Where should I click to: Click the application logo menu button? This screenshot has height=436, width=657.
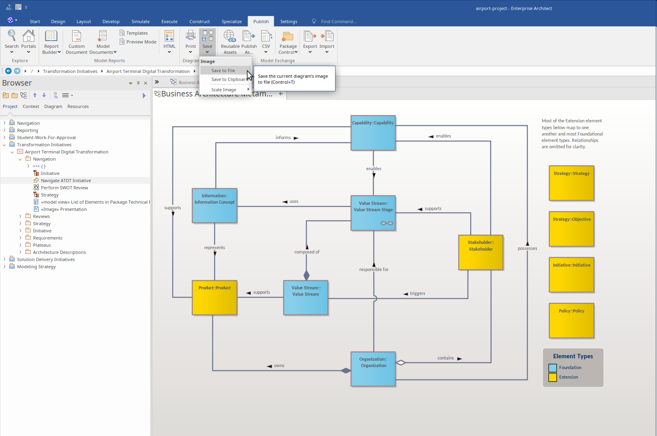(x=12, y=20)
